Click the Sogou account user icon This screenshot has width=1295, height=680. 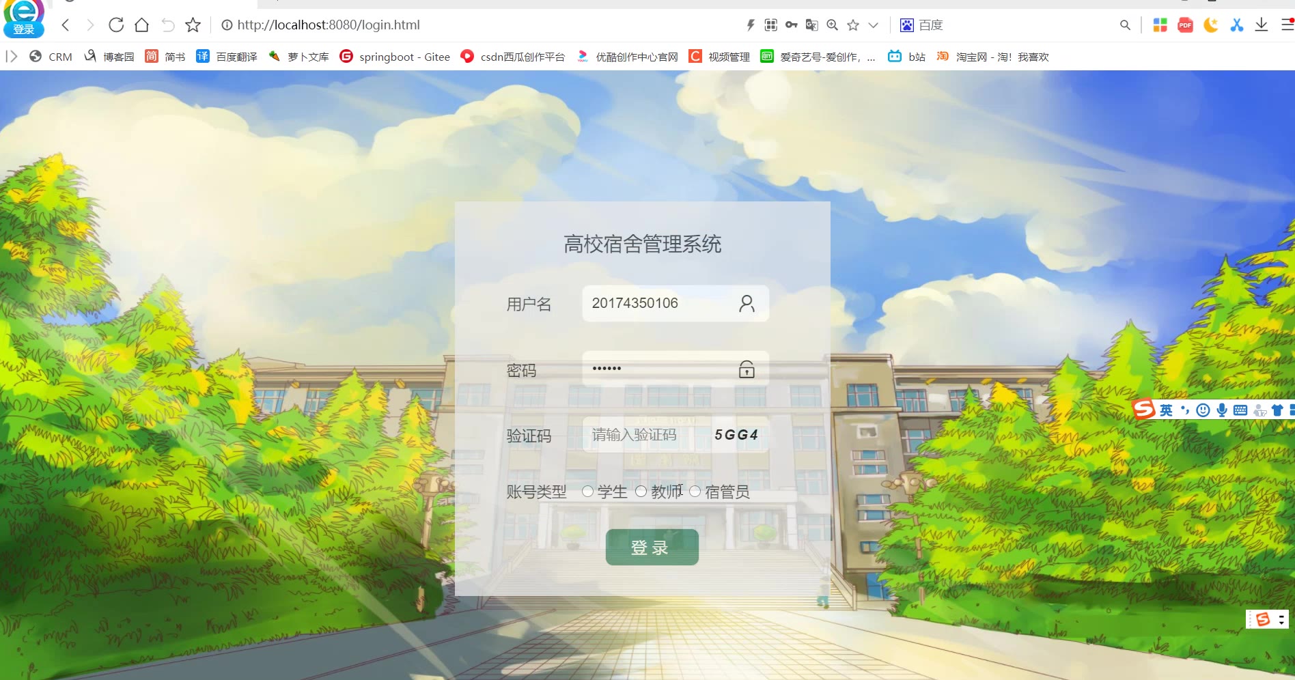pyautogui.click(x=1259, y=410)
